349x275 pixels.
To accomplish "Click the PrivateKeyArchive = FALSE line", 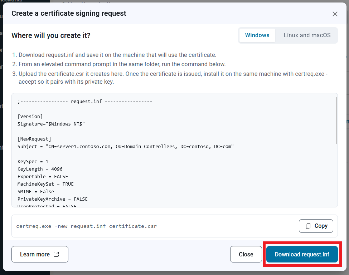I will point(53,199).
